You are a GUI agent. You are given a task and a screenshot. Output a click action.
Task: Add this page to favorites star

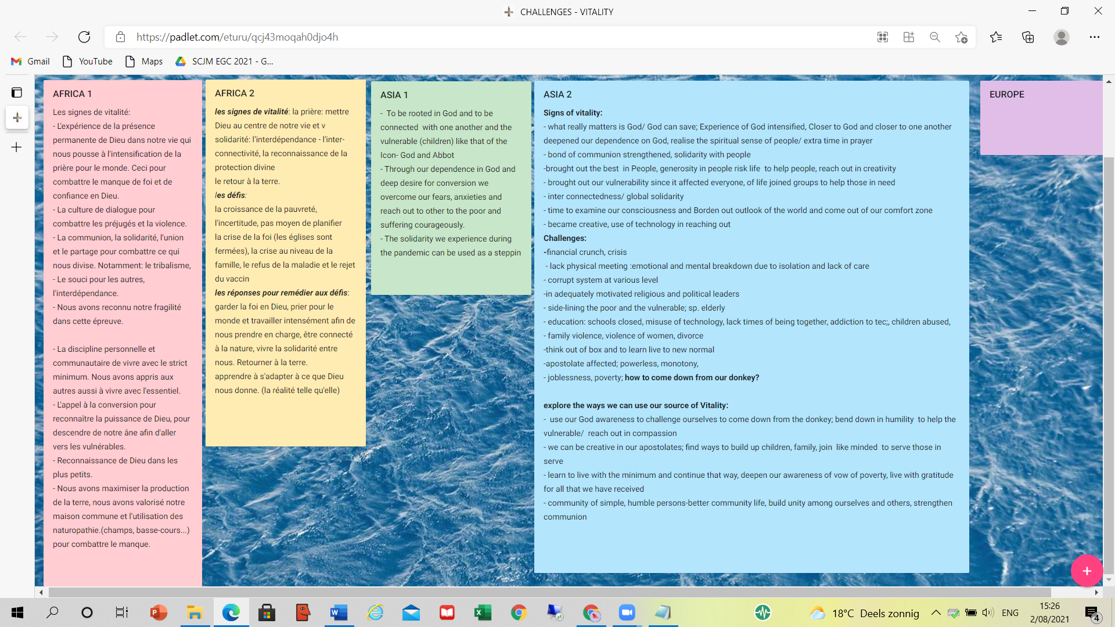961,37
